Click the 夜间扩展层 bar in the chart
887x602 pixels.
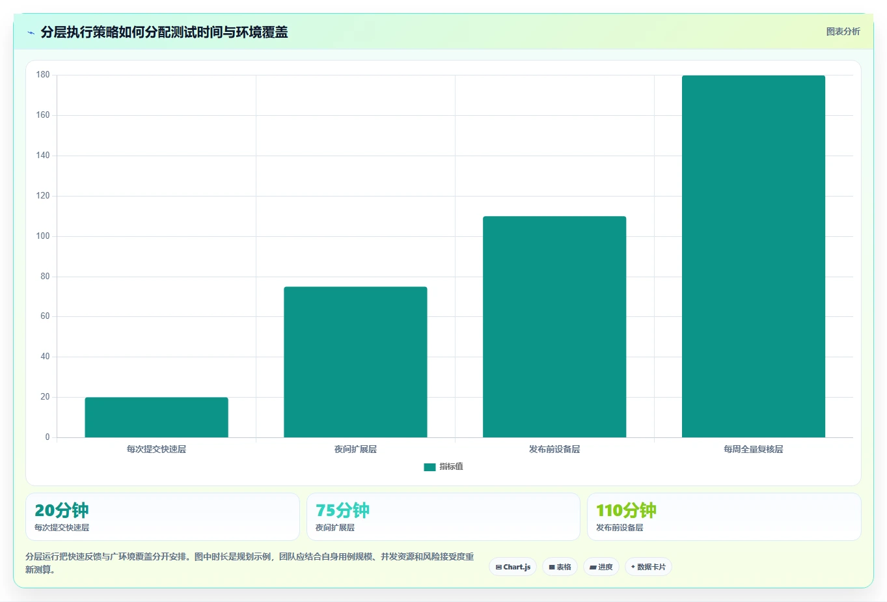click(x=355, y=362)
